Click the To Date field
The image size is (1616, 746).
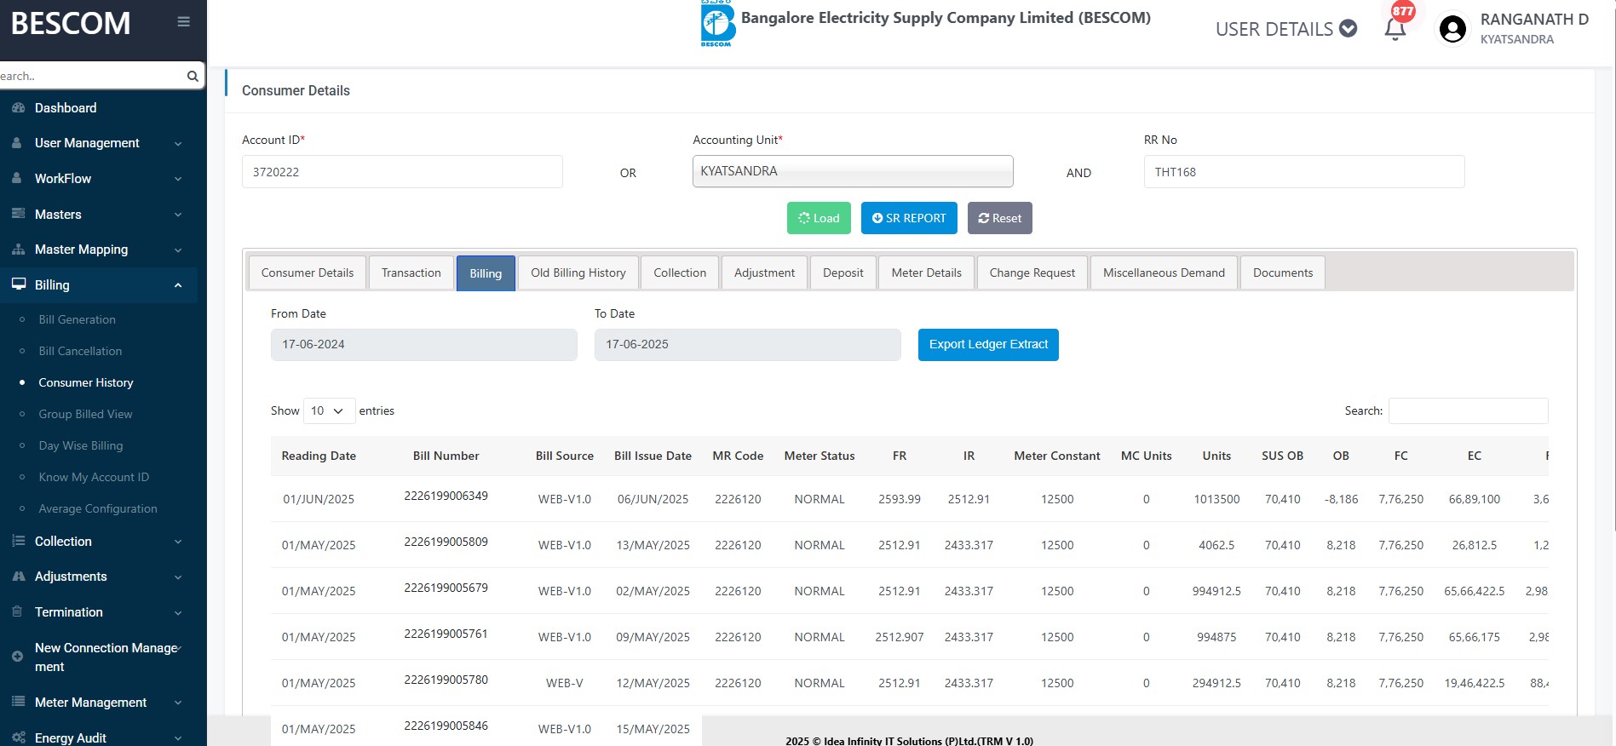[x=748, y=345]
